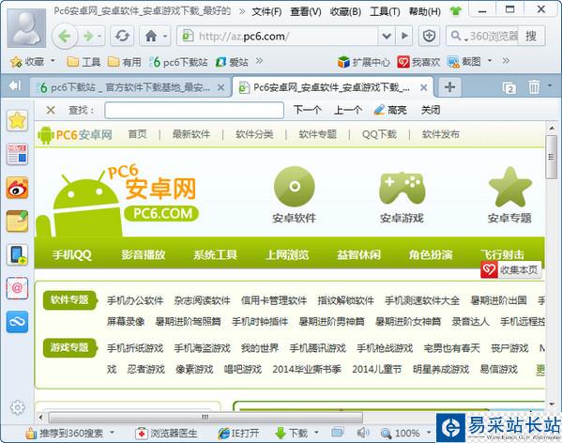Viewport: 562px width, 443px height.
Task: Open the sidebar favorites star icon
Action: (x=17, y=120)
